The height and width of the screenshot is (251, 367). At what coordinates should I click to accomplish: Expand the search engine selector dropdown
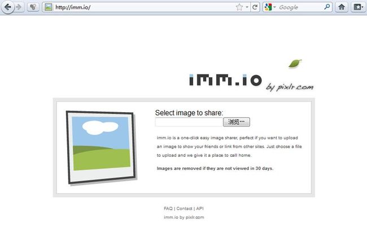274,7
